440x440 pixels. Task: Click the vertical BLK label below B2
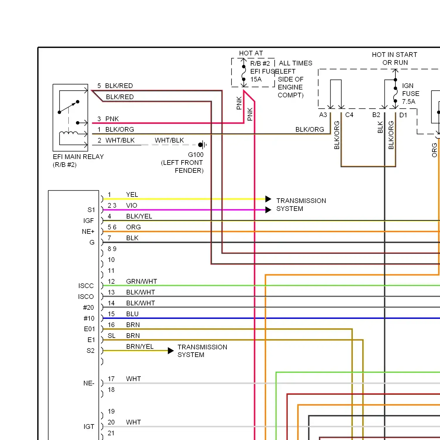pos(380,127)
